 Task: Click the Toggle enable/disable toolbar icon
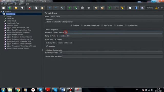click(x=62, y=8)
